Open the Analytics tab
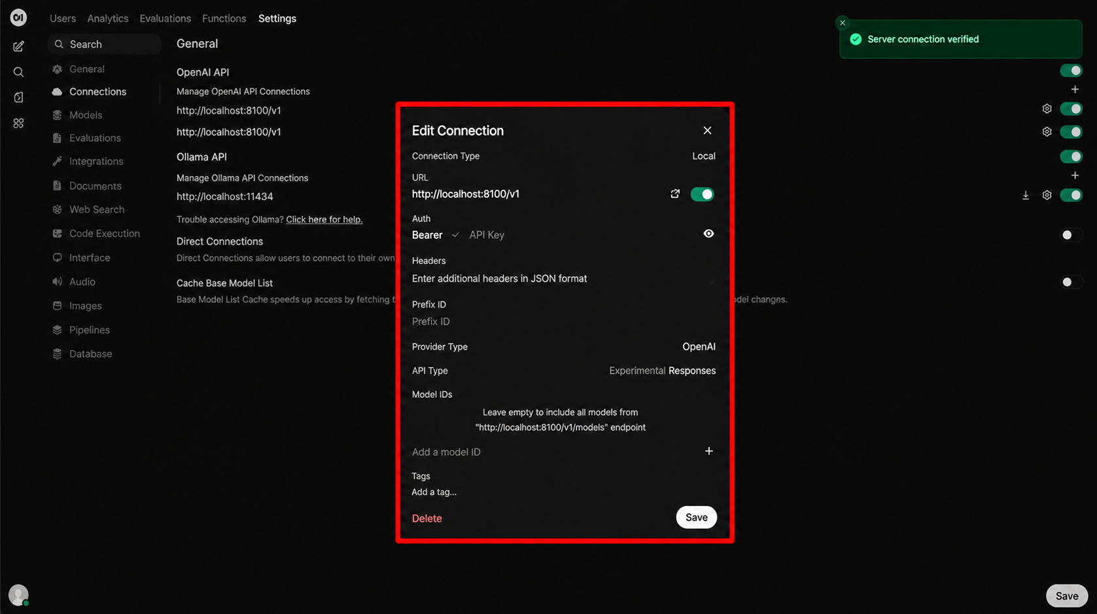 [x=108, y=18]
